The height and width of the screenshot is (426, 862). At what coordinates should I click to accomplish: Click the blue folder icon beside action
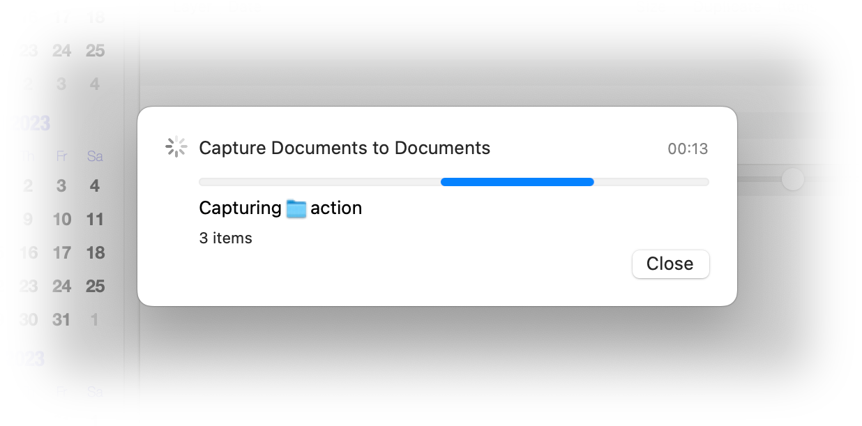coord(296,208)
